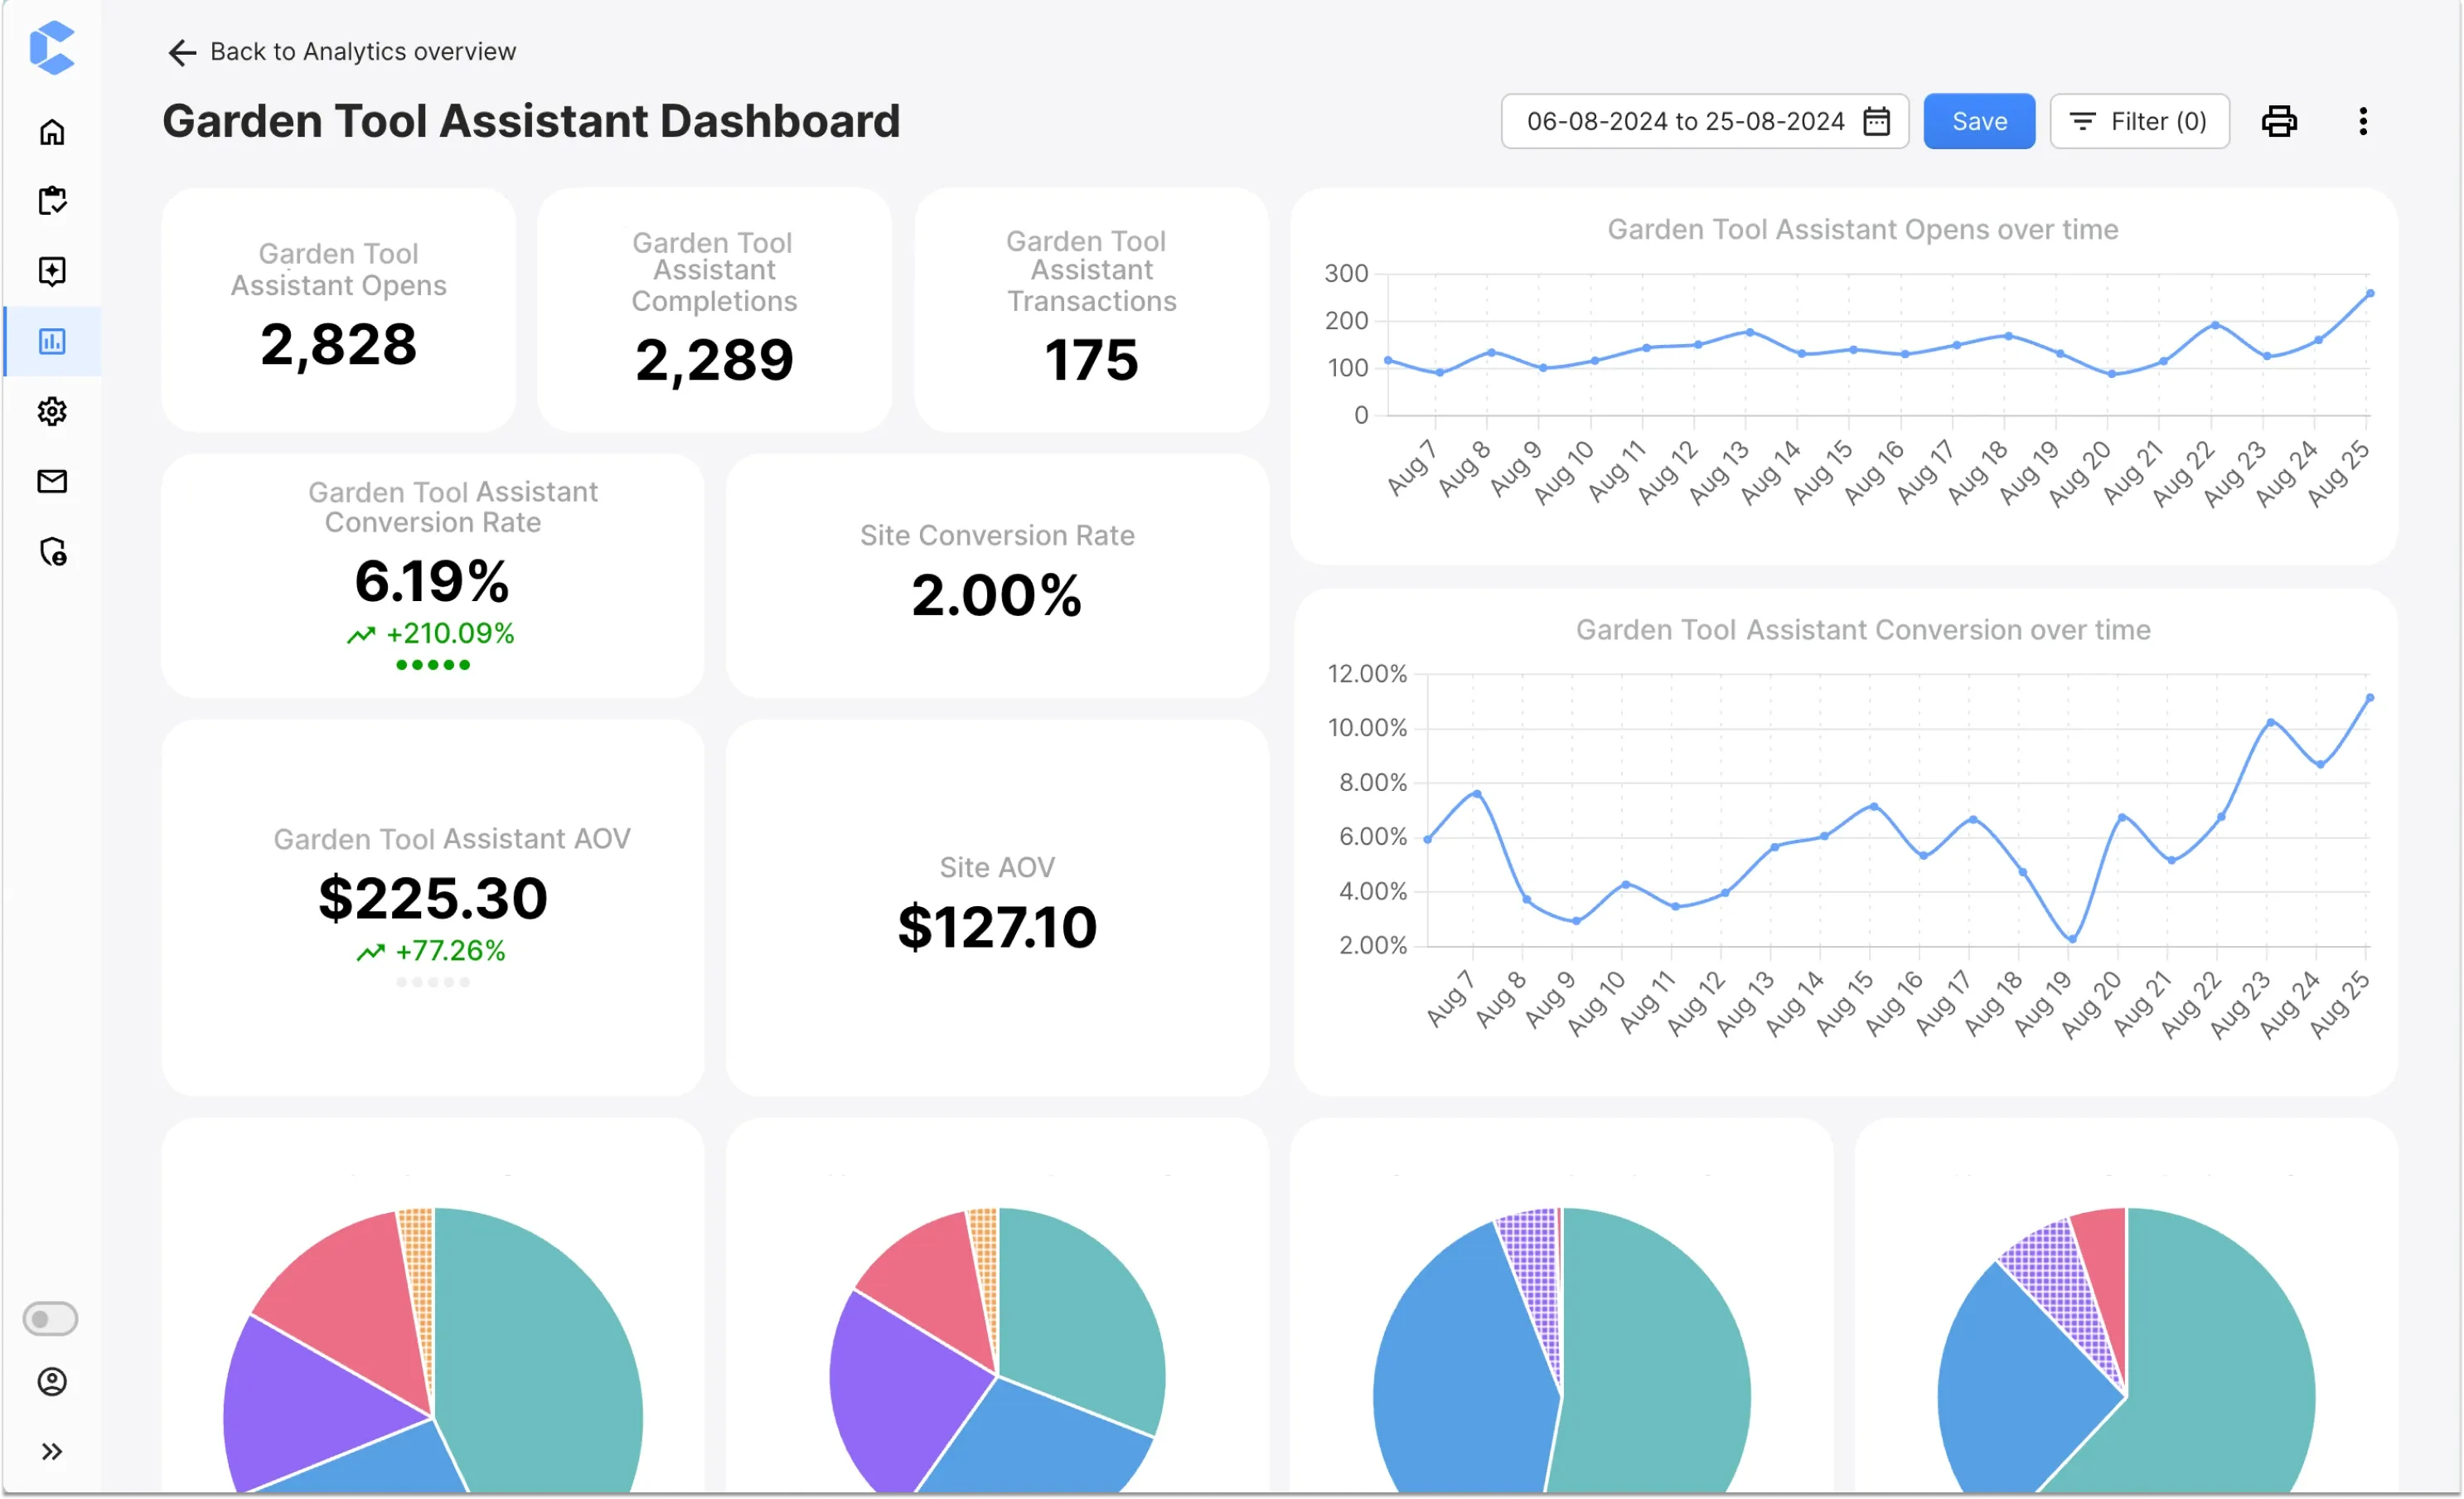
Task: Click the company logo at top left
Action: [x=52, y=48]
